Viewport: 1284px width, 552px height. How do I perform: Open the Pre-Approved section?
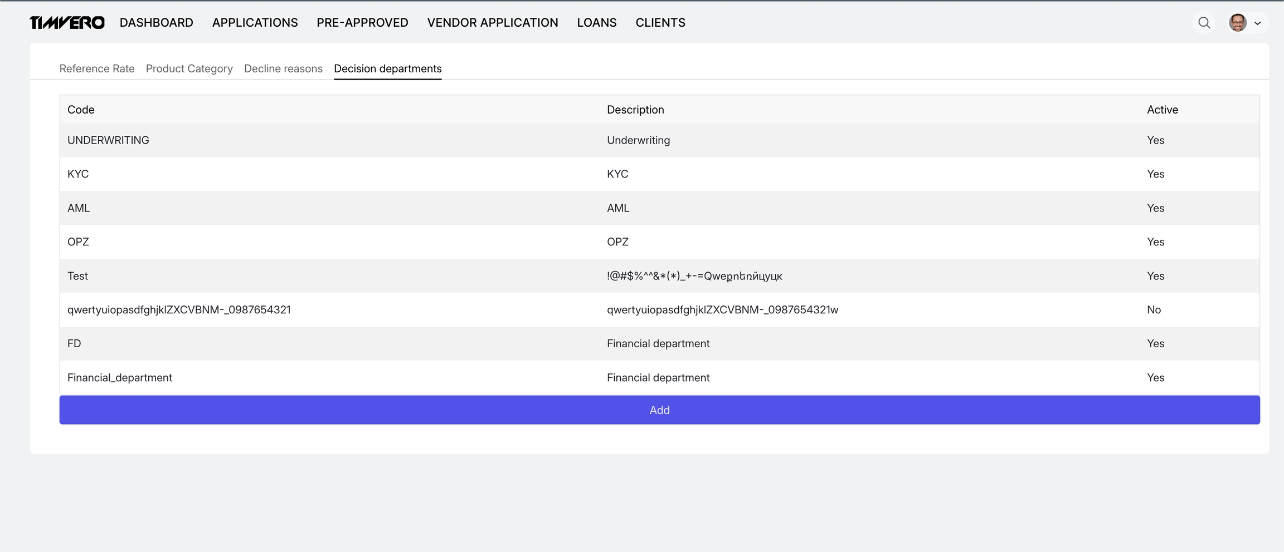[x=362, y=23]
